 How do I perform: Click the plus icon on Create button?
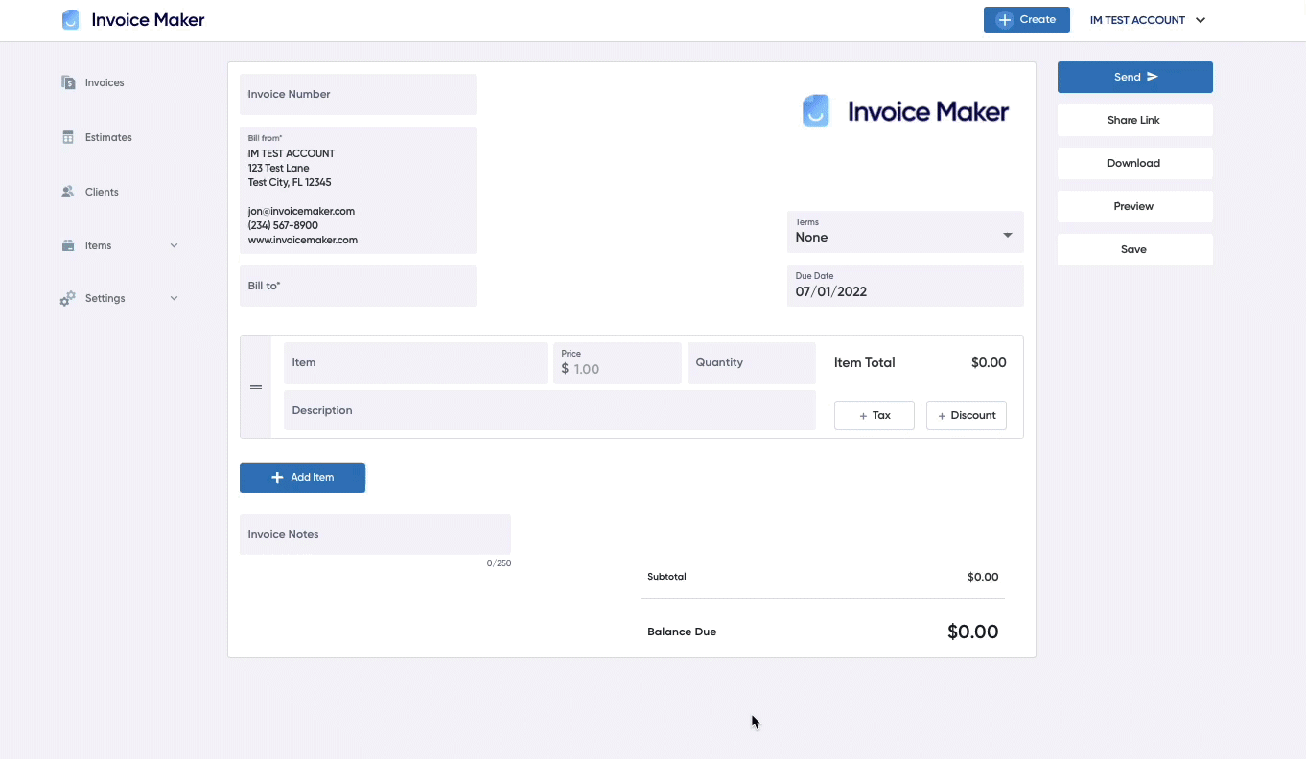[1004, 20]
